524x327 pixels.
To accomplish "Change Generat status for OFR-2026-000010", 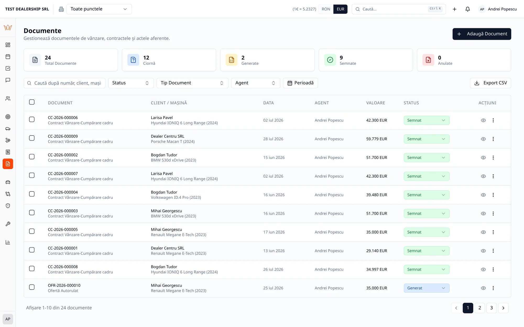I will point(427,288).
